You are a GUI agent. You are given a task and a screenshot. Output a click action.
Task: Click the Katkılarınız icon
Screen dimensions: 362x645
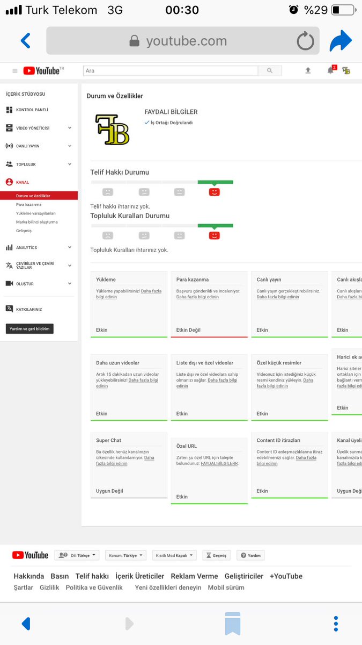click(9, 309)
